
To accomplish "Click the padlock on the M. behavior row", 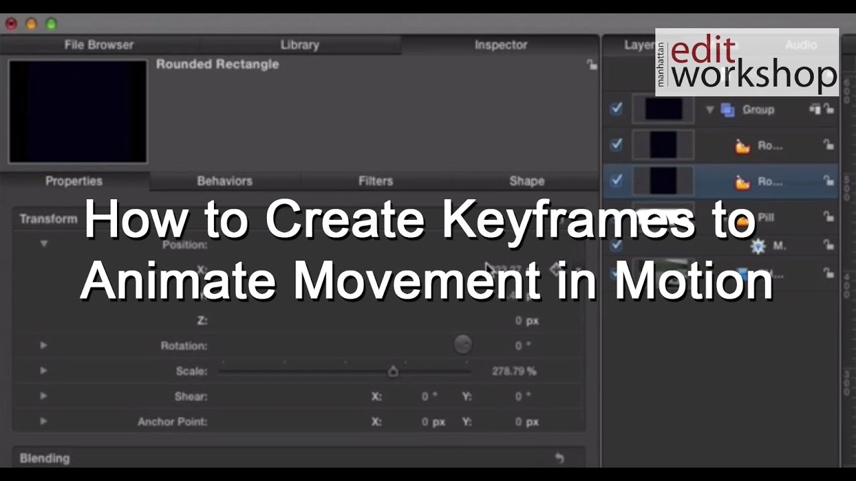I will pyautogui.click(x=829, y=245).
